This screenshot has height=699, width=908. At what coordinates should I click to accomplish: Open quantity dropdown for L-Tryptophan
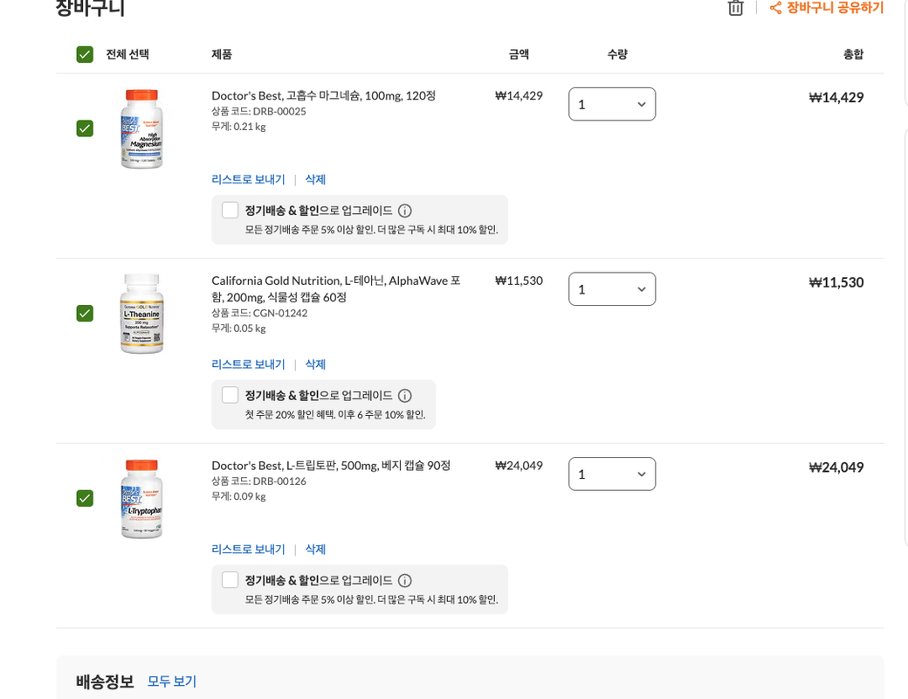(x=612, y=474)
